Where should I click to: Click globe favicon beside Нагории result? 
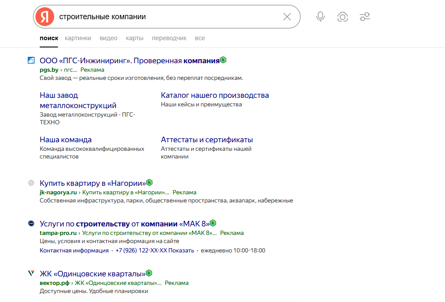[31, 183]
